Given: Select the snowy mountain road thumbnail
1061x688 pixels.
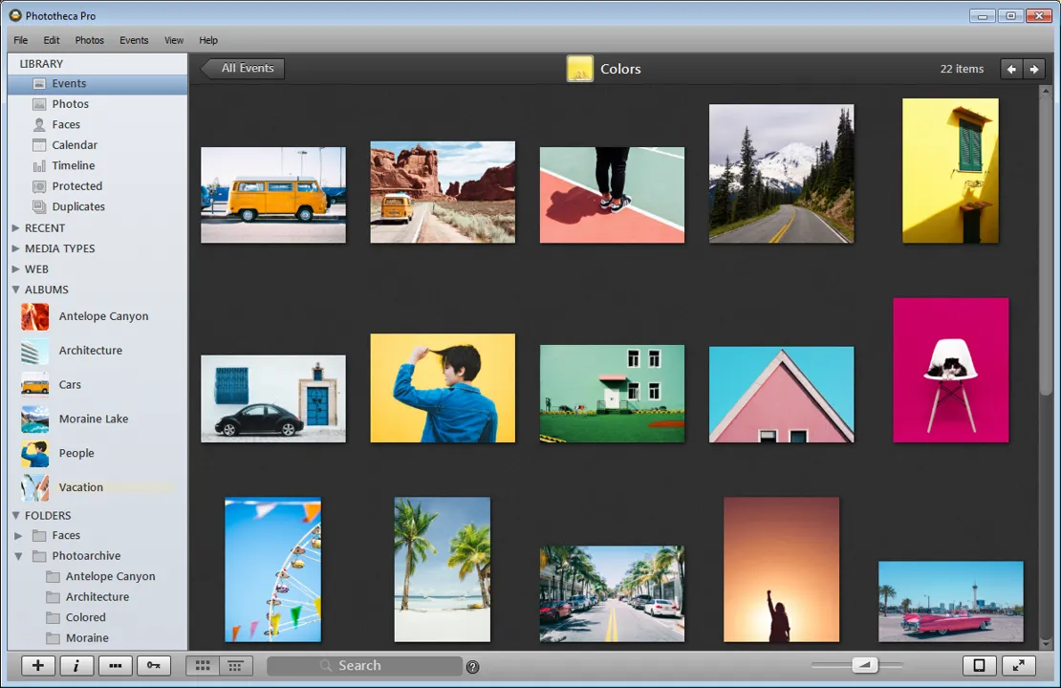Looking at the screenshot, I should pos(782,173).
